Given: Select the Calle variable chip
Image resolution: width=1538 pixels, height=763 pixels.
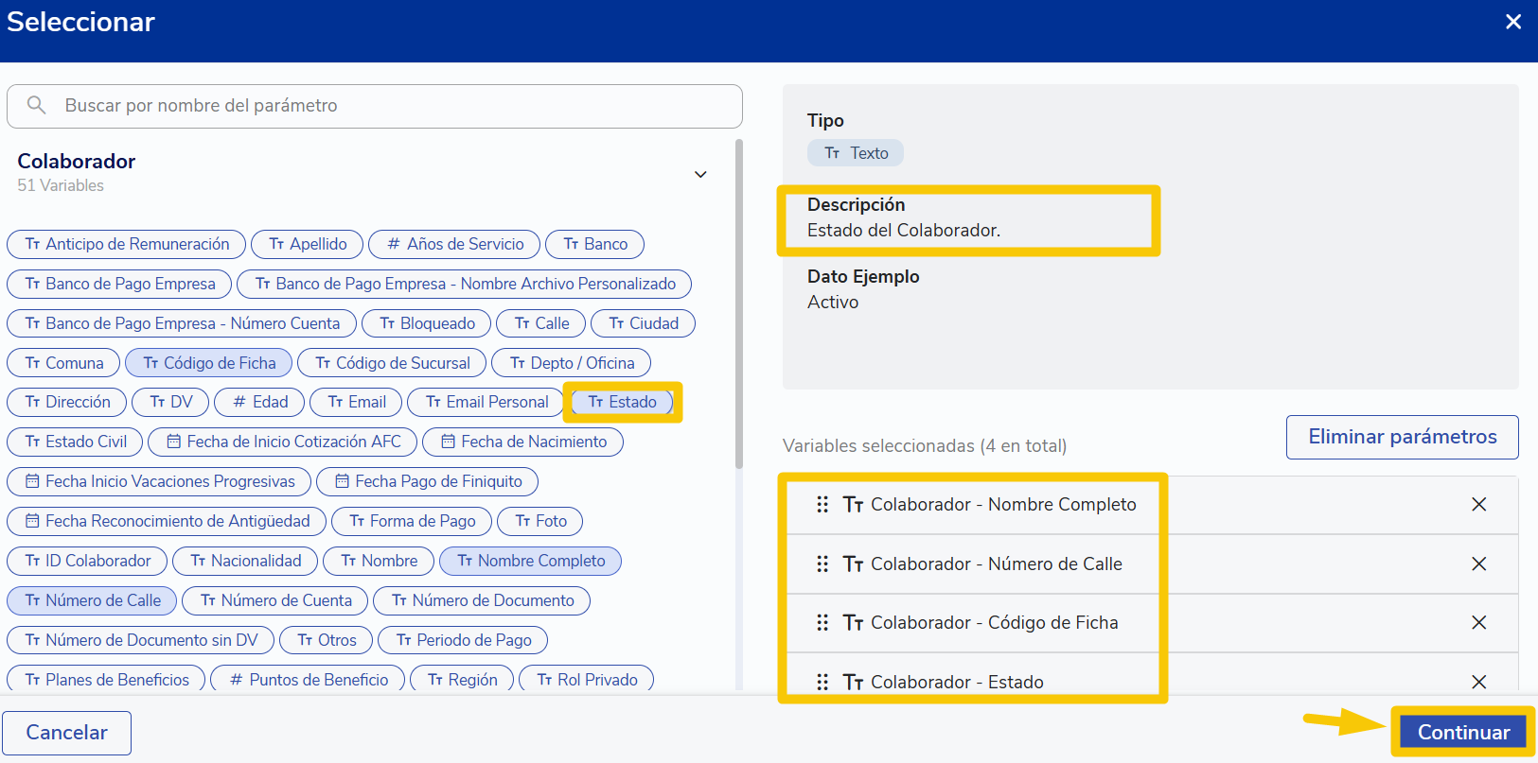Looking at the screenshot, I should coord(541,323).
